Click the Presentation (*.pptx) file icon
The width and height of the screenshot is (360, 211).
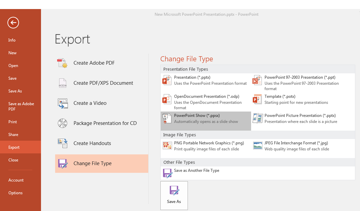(167, 80)
